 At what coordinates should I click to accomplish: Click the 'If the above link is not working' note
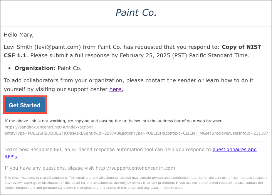(113, 121)
